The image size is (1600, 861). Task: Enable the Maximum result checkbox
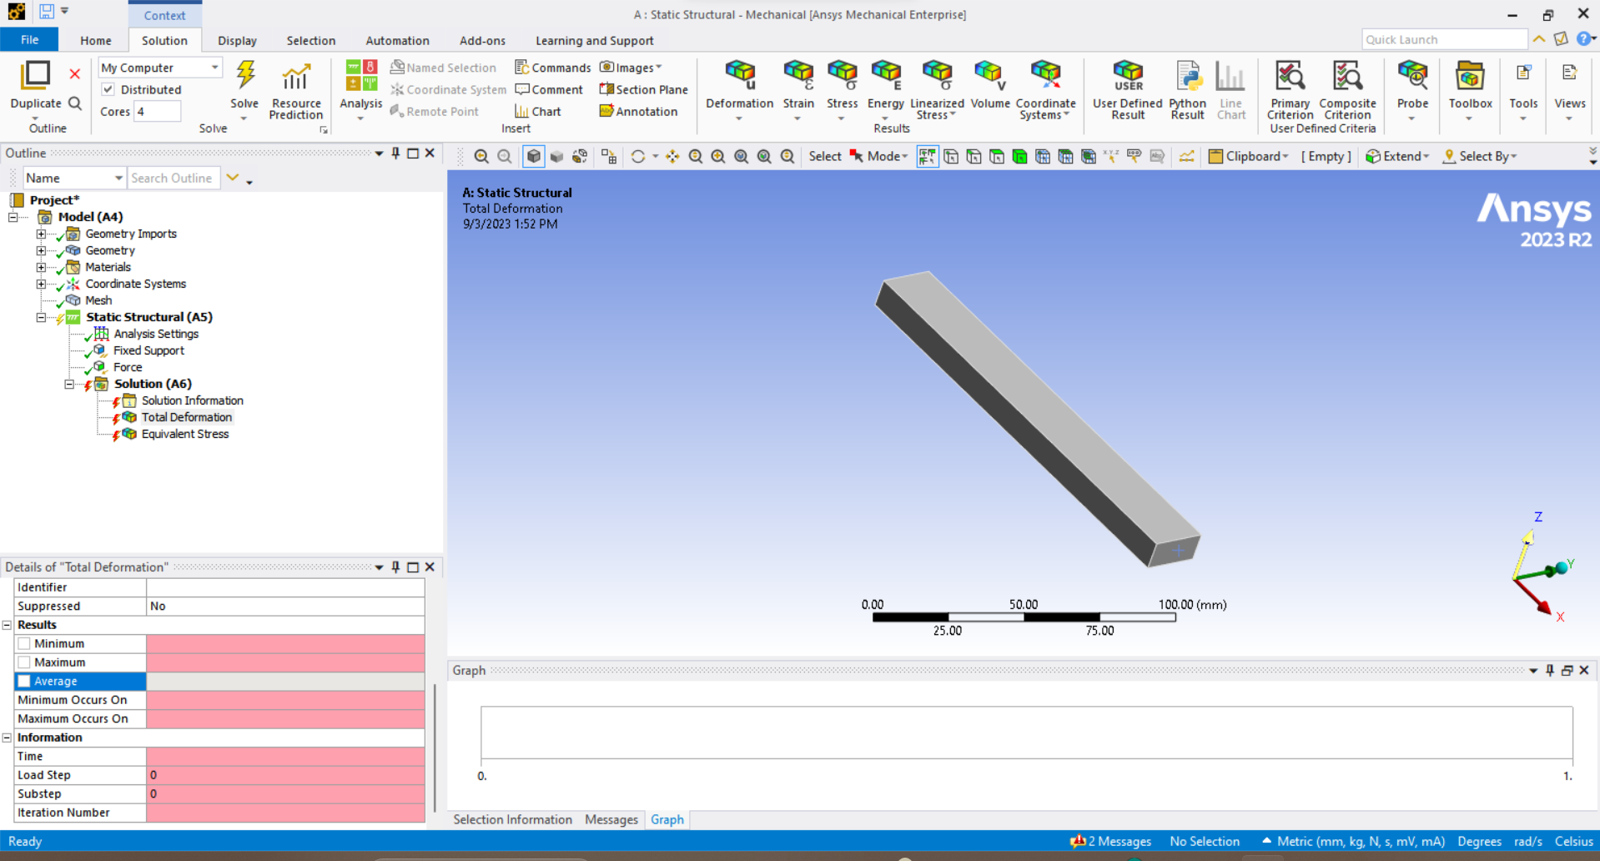click(x=25, y=662)
